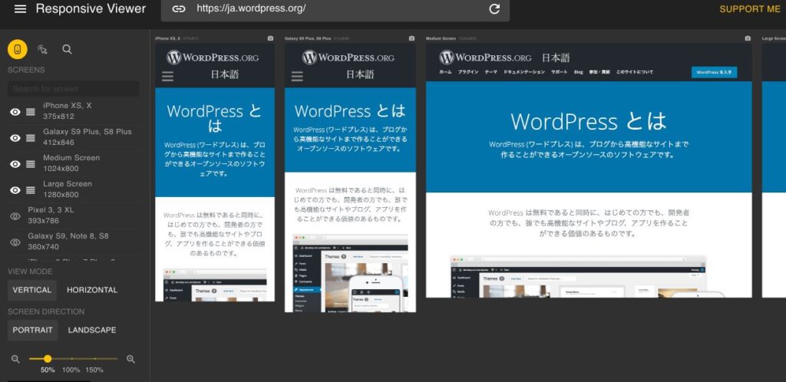786x382 pixels.
Task: Click WordPress logo in Galaxy S9 Plus preview
Action: [x=348, y=58]
